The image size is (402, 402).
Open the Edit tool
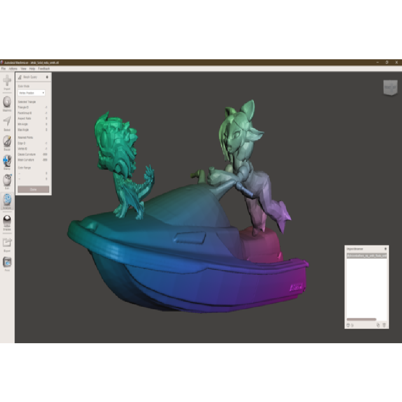pyautogui.click(x=7, y=181)
